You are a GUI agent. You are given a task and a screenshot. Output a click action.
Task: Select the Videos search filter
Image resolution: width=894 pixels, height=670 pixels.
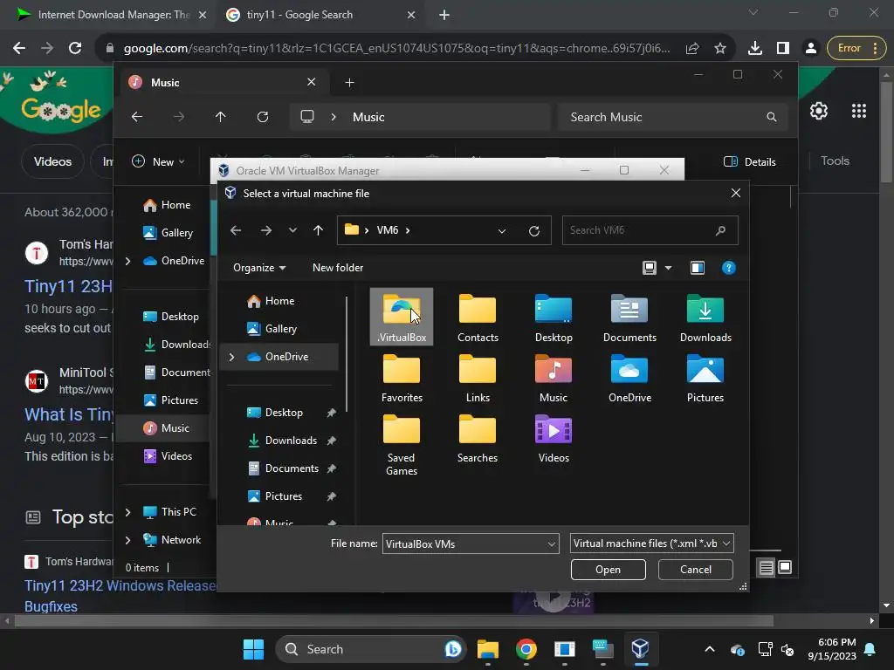52,161
